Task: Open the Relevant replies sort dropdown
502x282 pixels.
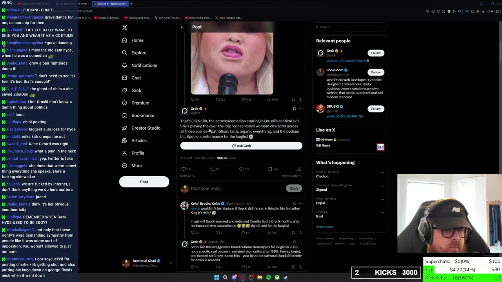Action: tap(187, 176)
